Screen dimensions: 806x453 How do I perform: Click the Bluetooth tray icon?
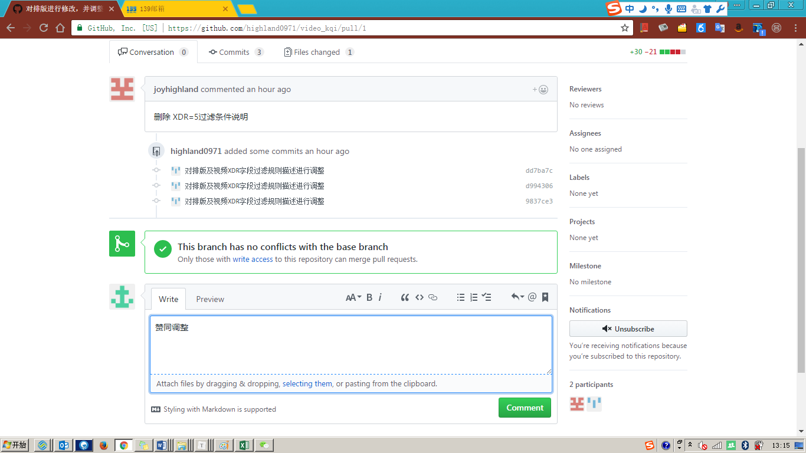(x=745, y=445)
